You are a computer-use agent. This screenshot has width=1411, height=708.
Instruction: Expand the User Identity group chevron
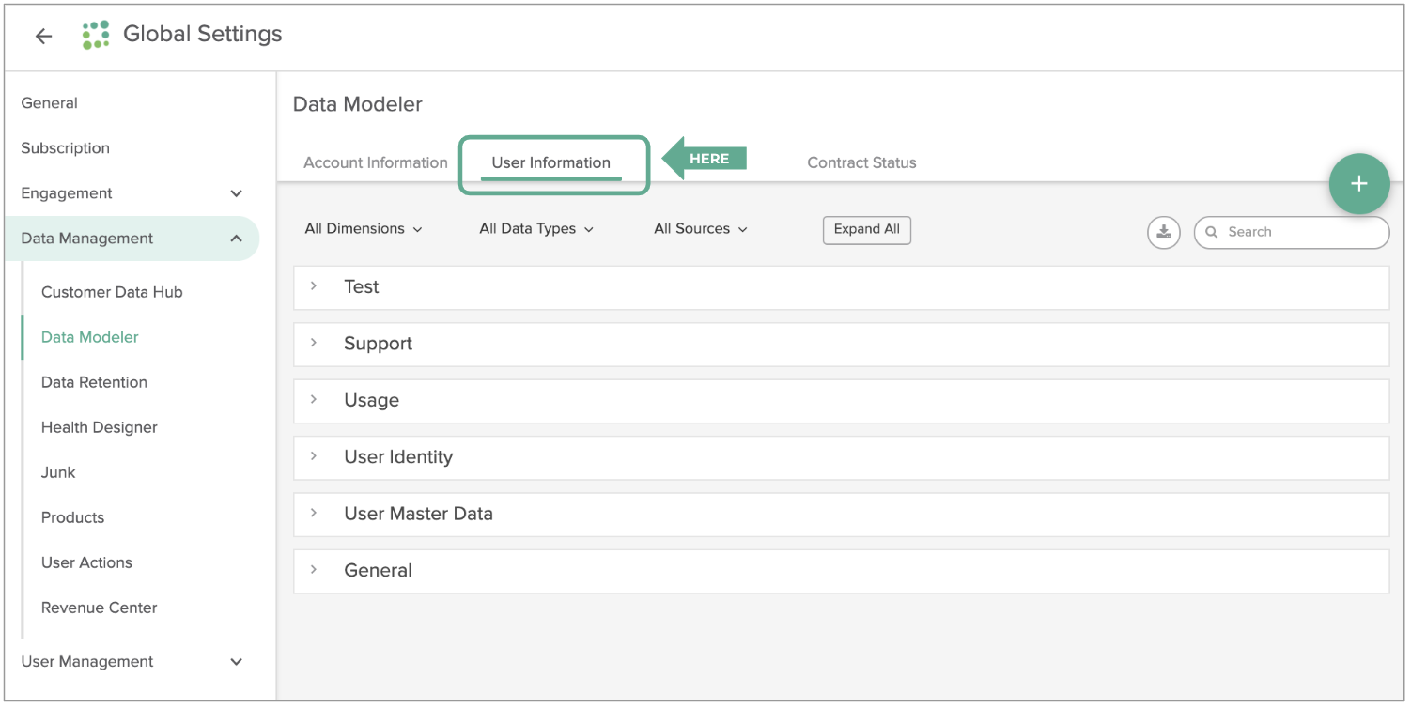pos(314,456)
